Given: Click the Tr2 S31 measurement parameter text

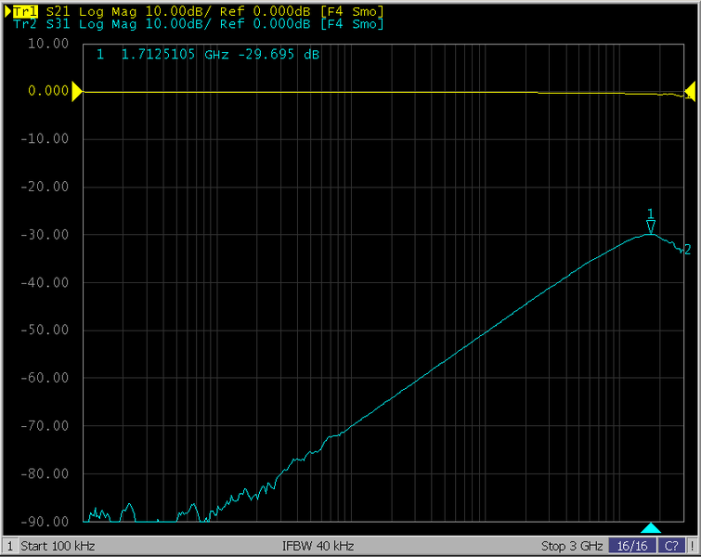Looking at the screenshot, I should 58,23.
